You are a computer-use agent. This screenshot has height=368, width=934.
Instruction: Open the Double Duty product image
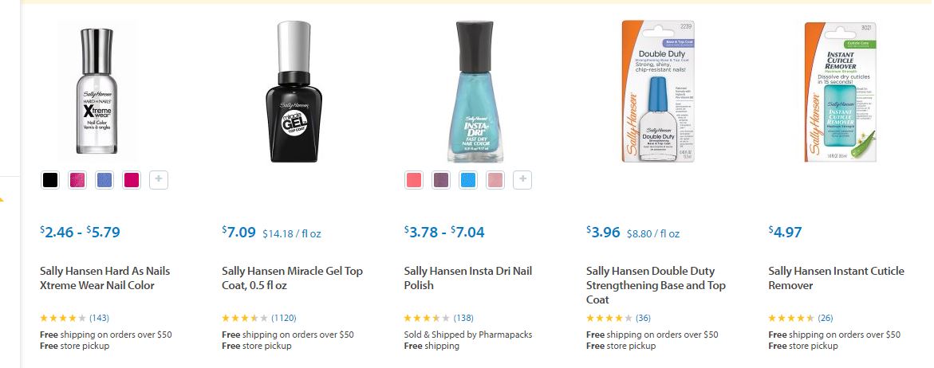pos(658,92)
